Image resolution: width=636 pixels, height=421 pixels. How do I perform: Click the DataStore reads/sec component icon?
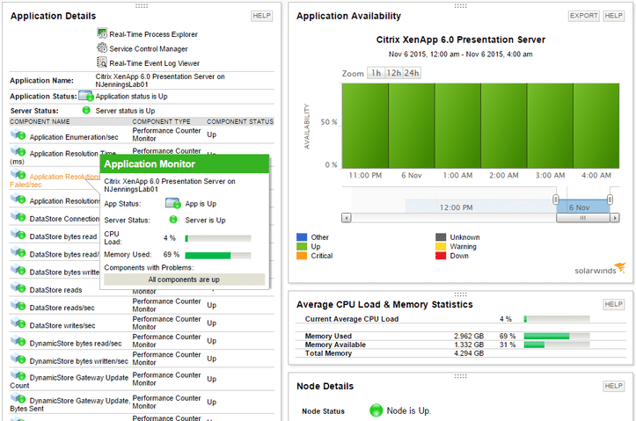[18, 305]
